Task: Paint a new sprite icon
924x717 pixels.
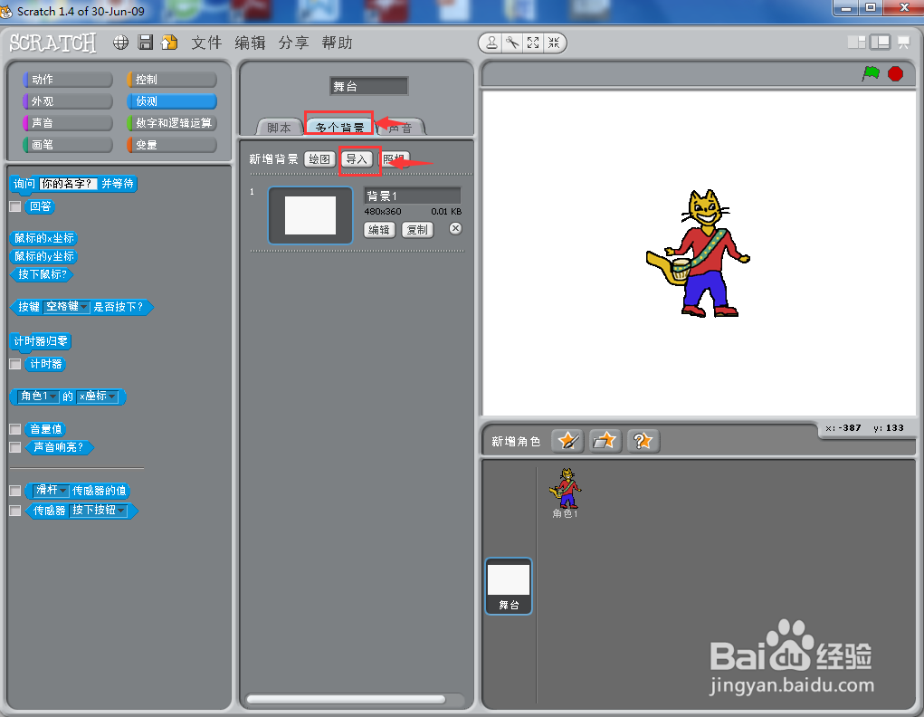Action: click(x=567, y=441)
